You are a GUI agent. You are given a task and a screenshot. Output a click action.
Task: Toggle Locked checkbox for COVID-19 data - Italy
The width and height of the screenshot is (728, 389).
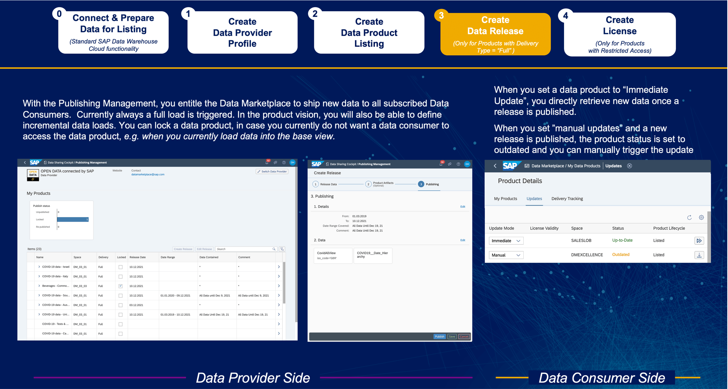[121, 277]
